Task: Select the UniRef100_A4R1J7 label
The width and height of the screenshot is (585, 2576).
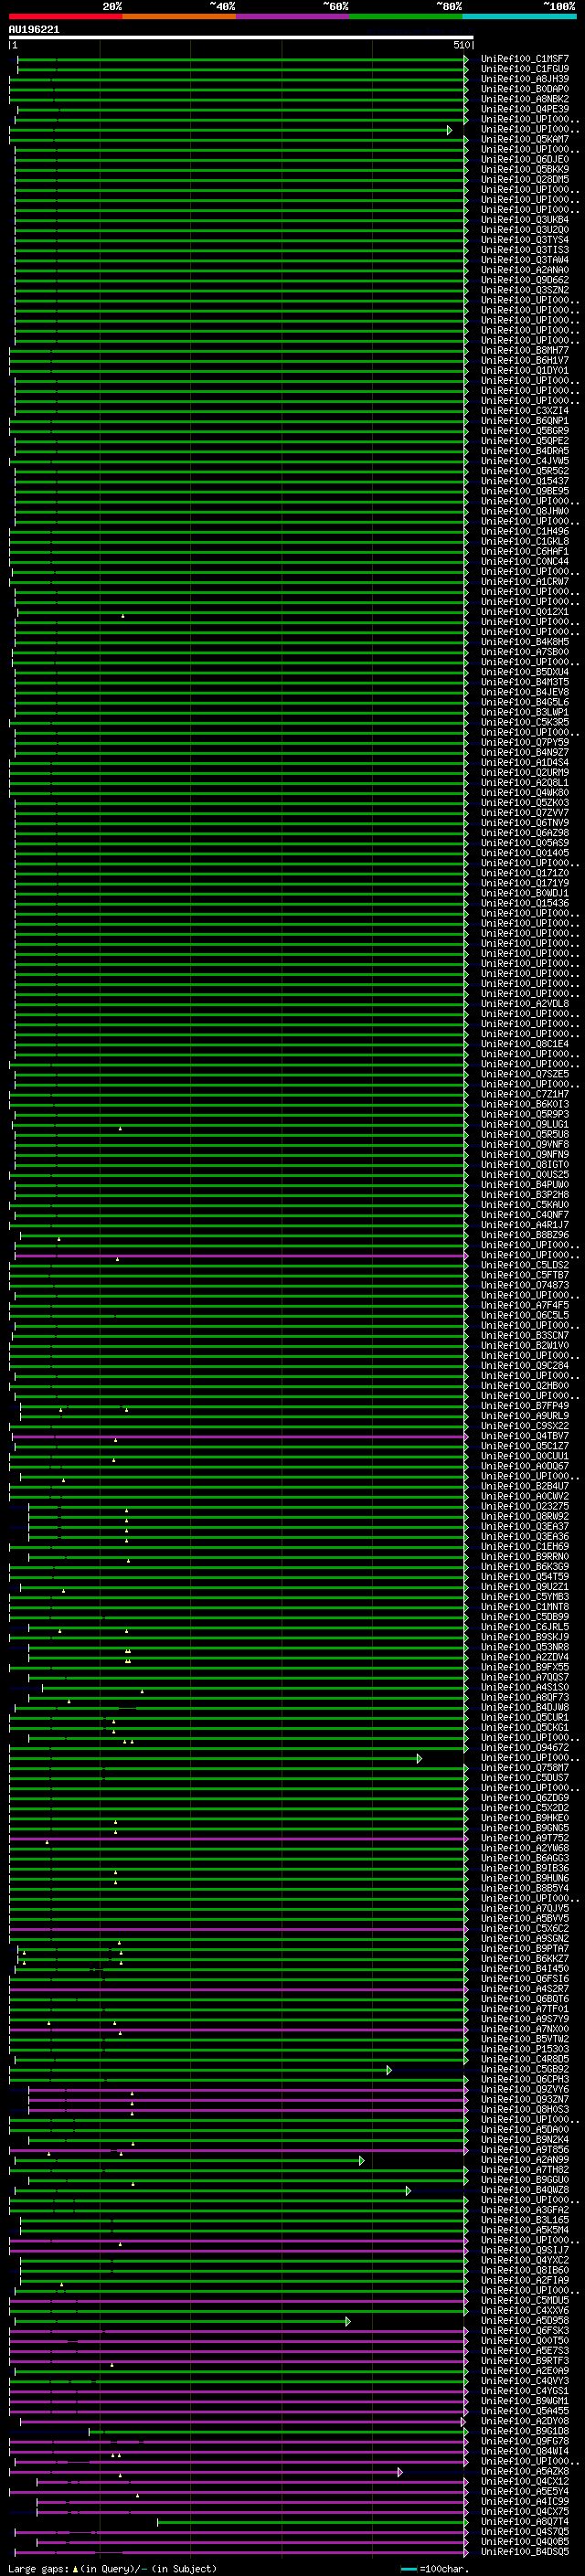Action: click(525, 1225)
